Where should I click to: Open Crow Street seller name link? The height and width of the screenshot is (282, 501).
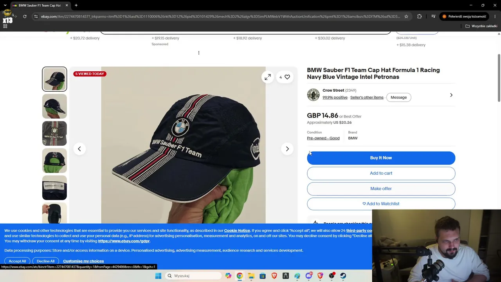pos(333,90)
